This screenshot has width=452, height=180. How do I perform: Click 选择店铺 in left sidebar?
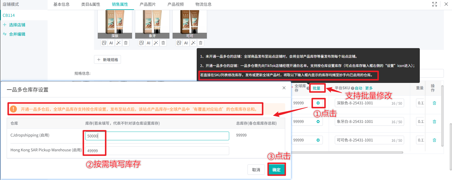click(x=17, y=25)
